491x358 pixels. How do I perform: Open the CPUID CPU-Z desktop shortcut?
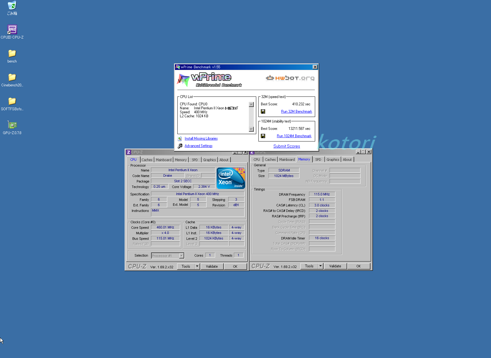(12, 32)
